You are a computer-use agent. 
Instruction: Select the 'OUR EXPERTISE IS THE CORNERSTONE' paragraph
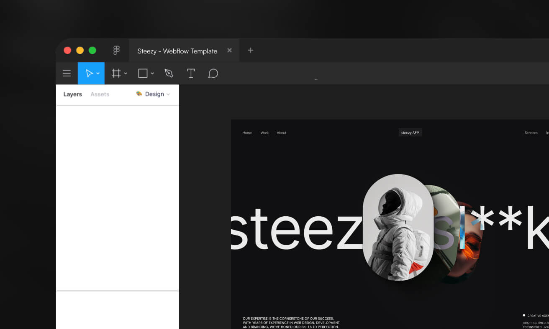pyautogui.click(x=292, y=323)
